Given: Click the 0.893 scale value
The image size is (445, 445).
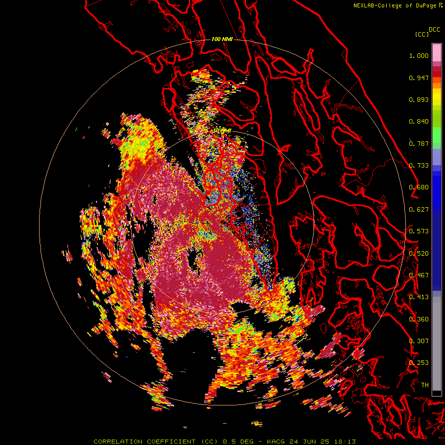Looking at the screenshot, I should coord(419,99).
